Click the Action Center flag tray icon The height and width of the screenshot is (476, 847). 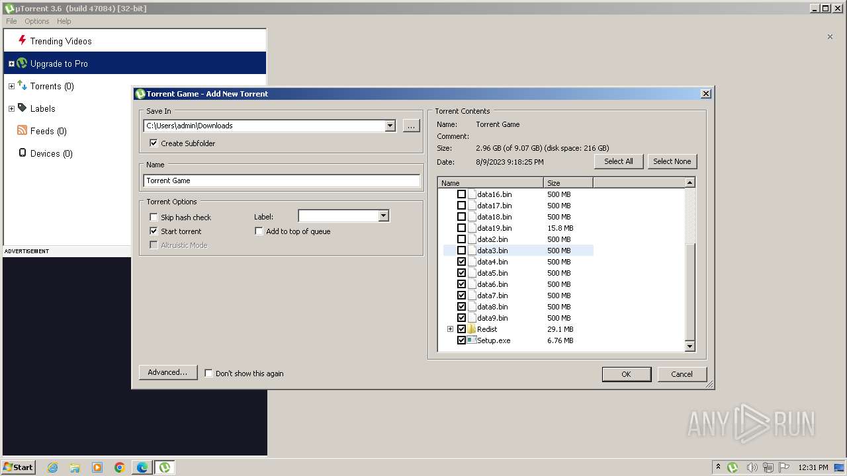pyautogui.click(x=784, y=467)
